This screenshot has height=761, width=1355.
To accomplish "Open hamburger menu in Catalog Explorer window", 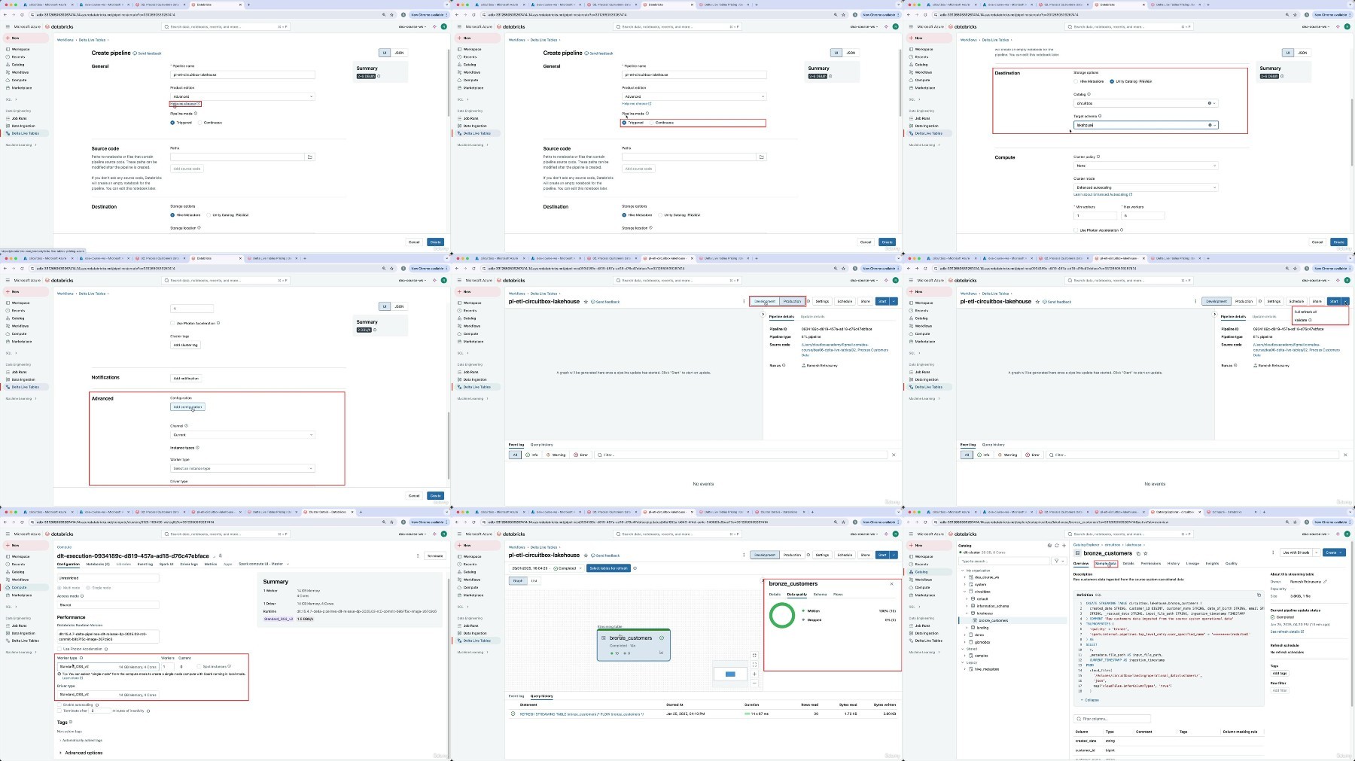I will (x=912, y=534).
